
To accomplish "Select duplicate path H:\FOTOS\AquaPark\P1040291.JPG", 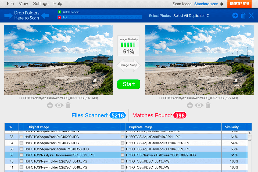I will [x=153, y=137].
